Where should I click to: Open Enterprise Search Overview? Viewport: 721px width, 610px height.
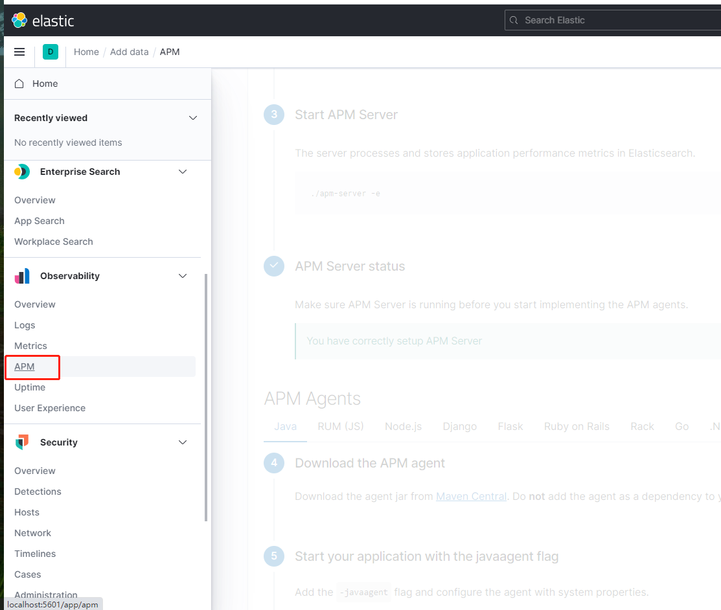pos(35,201)
